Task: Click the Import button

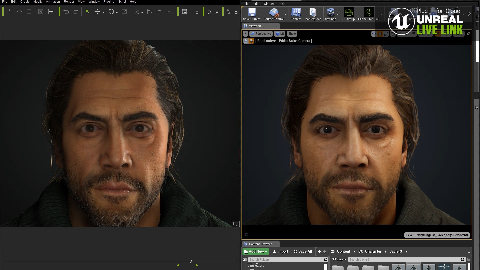Action: tap(280, 251)
